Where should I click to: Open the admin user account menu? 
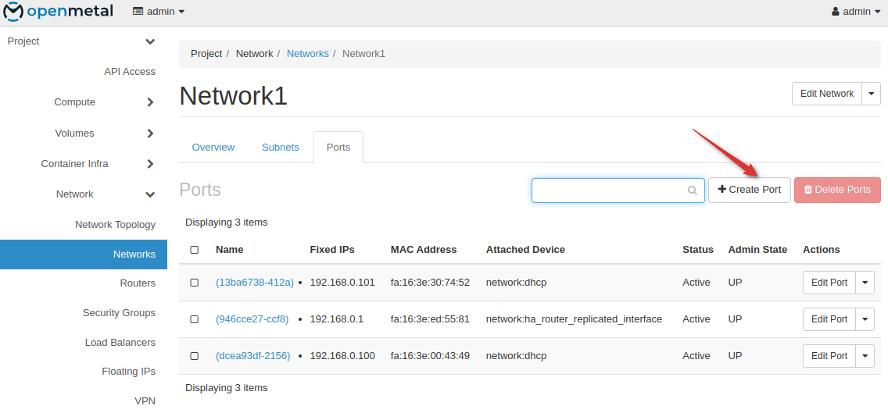pyautogui.click(x=856, y=12)
